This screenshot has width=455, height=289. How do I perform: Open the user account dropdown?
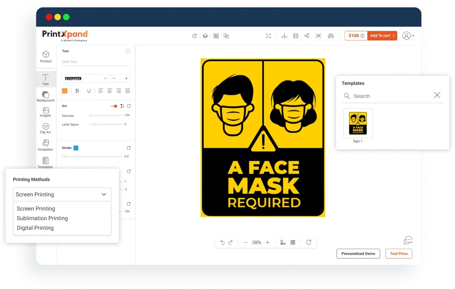click(x=408, y=36)
